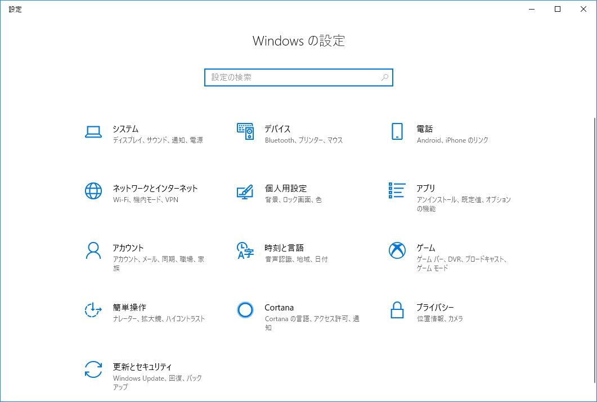Click the text 音声認識、地域、日付
The image size is (597, 402).
tap(296, 259)
